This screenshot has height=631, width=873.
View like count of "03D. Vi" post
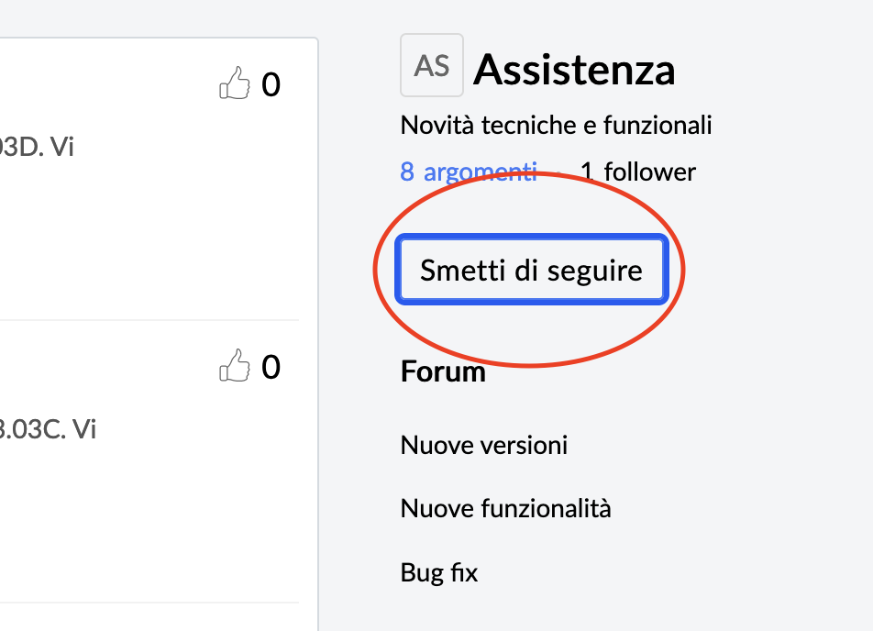pyautogui.click(x=271, y=84)
